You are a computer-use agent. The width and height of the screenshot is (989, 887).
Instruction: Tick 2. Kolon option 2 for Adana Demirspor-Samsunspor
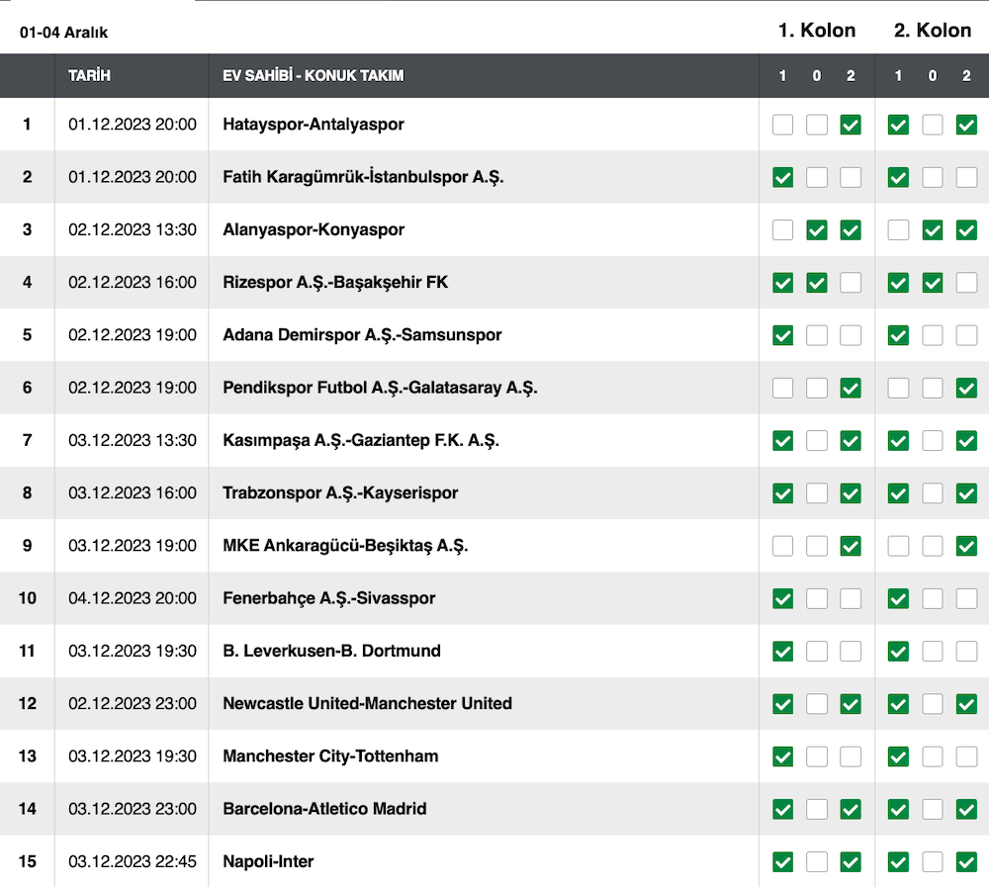tap(966, 335)
